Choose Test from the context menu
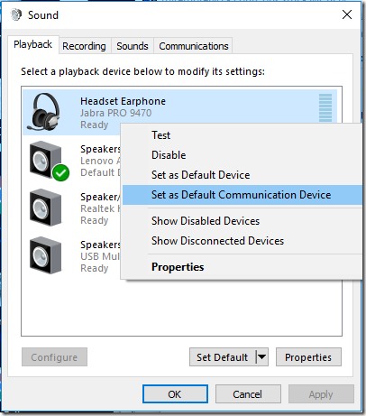This screenshot has width=366, height=416. tap(242, 135)
